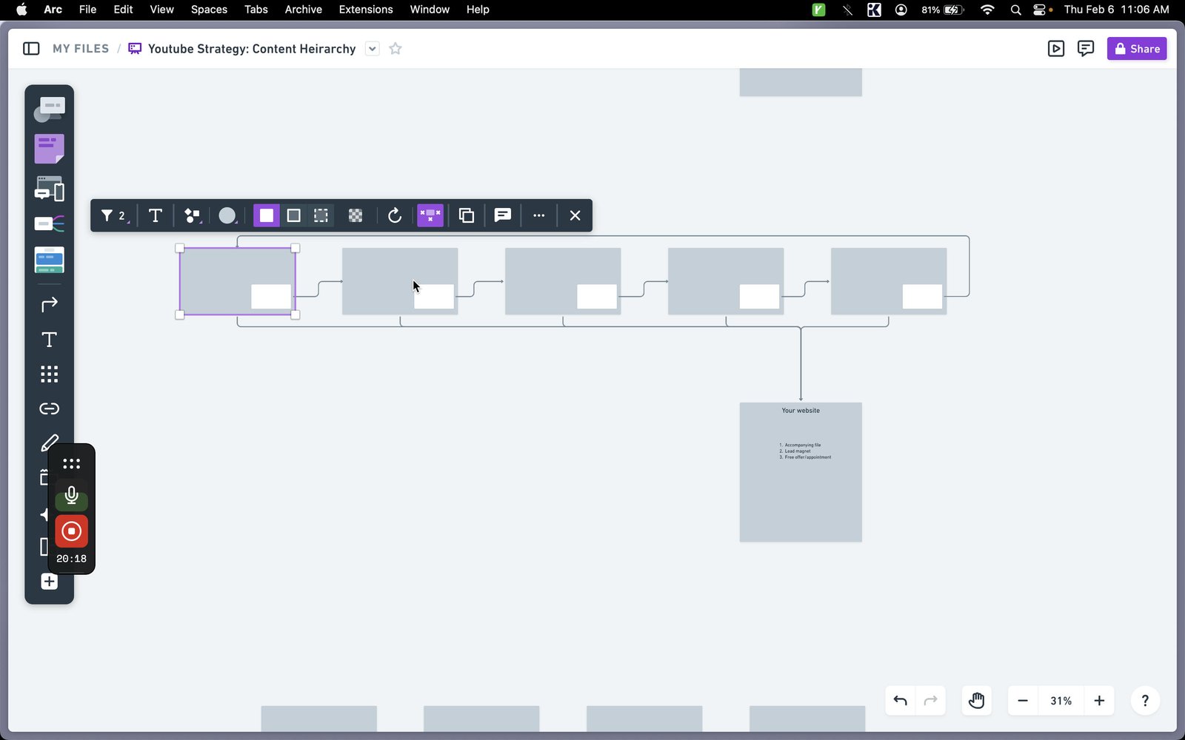Apply solid fill style to shape
This screenshot has width=1185, height=740.
click(266, 215)
